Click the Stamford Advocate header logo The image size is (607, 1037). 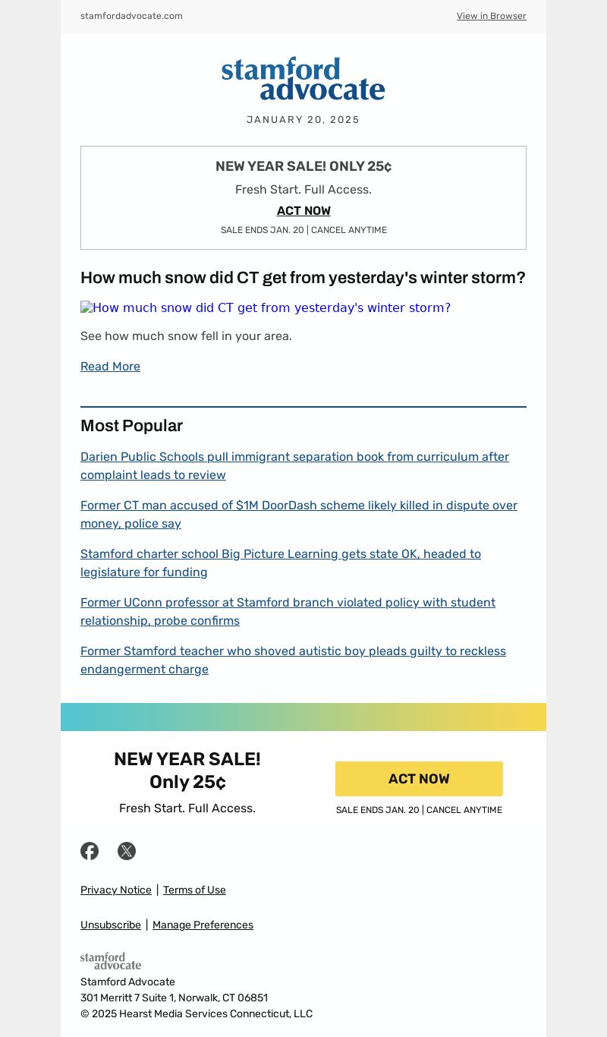[x=303, y=78]
